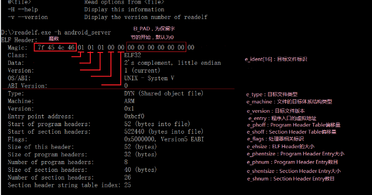Click 'Display the version number of readelf'

tap(146, 17)
